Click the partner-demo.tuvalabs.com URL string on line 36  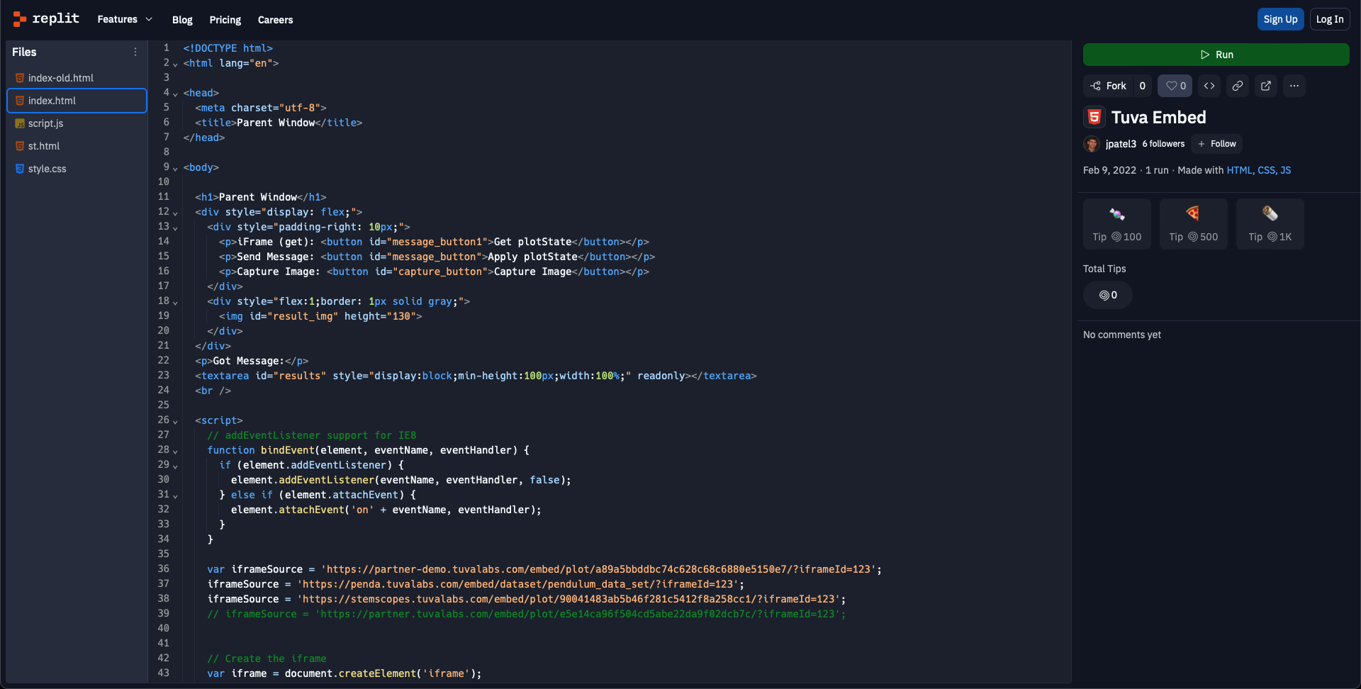point(599,569)
